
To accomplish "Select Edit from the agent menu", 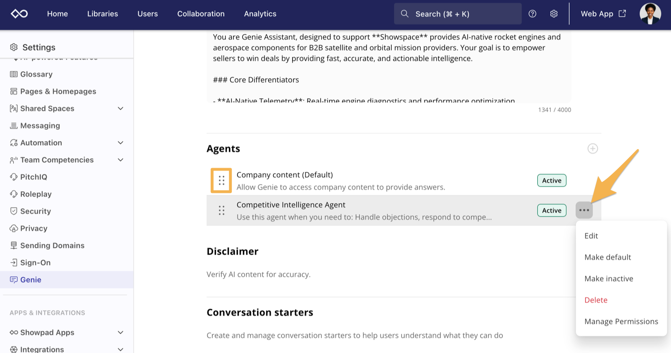I will pyautogui.click(x=591, y=236).
